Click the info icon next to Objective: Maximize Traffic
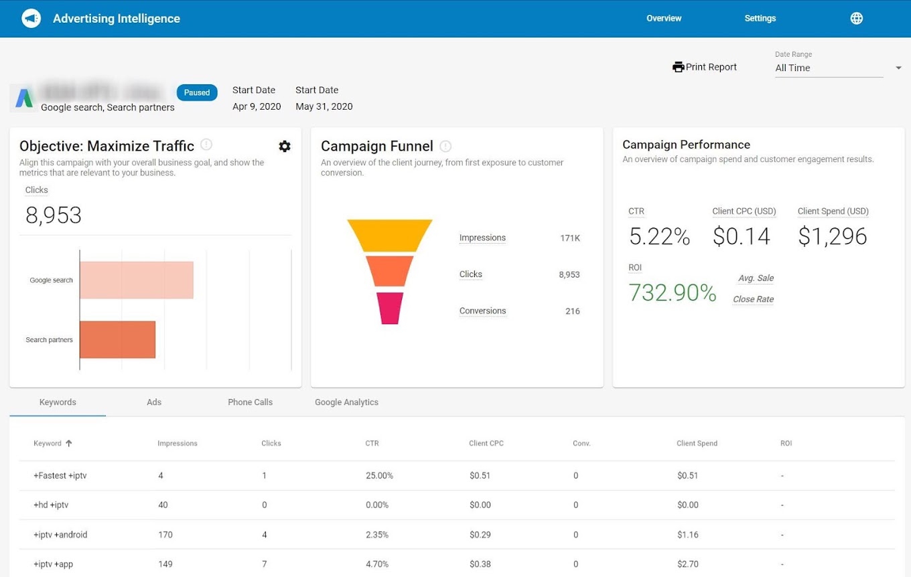Screen dimensions: 911x577 coord(206,143)
